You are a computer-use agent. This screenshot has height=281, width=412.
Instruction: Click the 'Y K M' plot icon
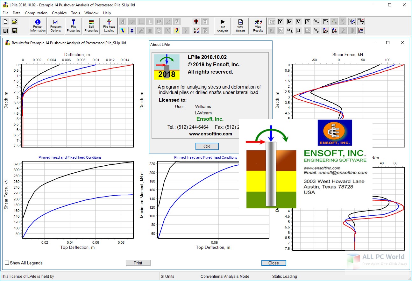click(x=316, y=31)
